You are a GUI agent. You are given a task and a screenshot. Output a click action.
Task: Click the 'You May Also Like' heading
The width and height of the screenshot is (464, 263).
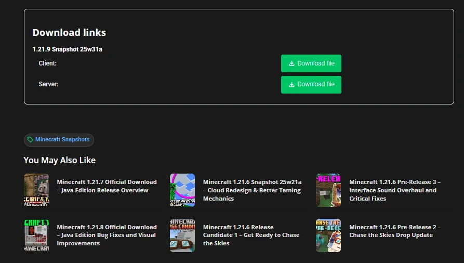(59, 160)
